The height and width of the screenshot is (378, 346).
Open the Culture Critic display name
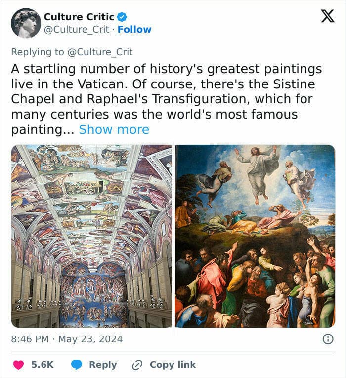(x=79, y=17)
